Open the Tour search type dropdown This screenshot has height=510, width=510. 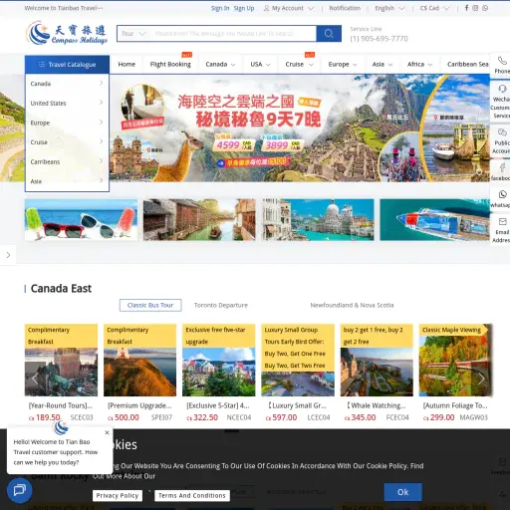(x=133, y=34)
